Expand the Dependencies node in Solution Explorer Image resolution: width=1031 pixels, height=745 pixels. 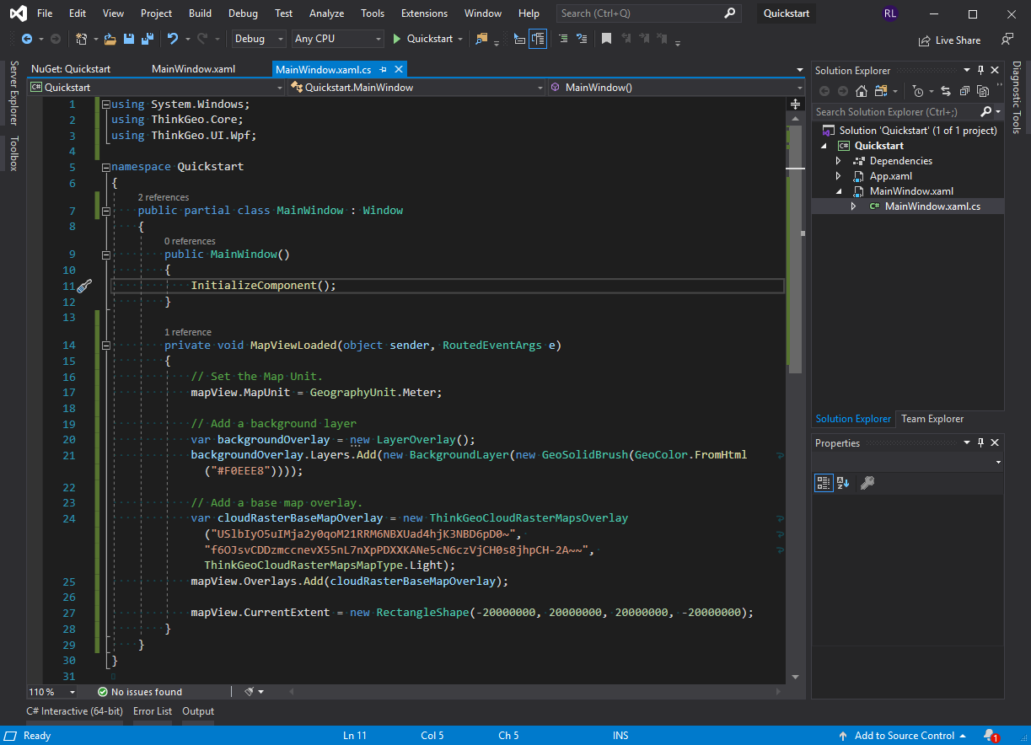(838, 161)
